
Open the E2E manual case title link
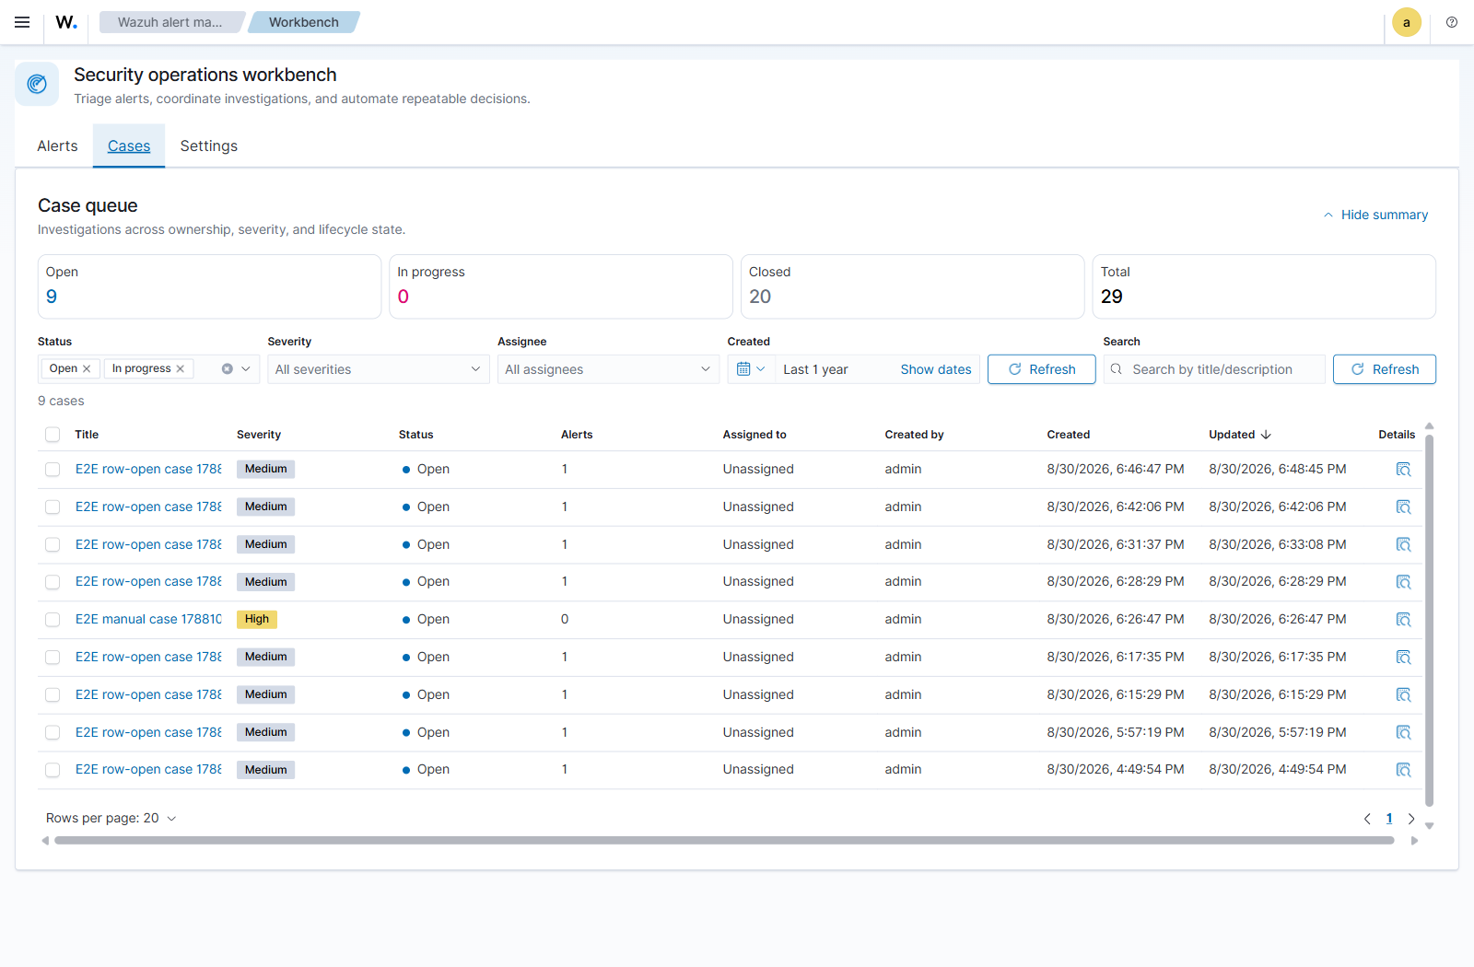(x=148, y=620)
